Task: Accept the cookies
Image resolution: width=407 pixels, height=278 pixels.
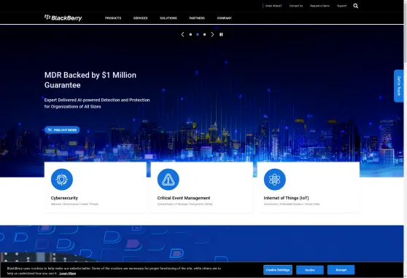Action: pos(341,270)
